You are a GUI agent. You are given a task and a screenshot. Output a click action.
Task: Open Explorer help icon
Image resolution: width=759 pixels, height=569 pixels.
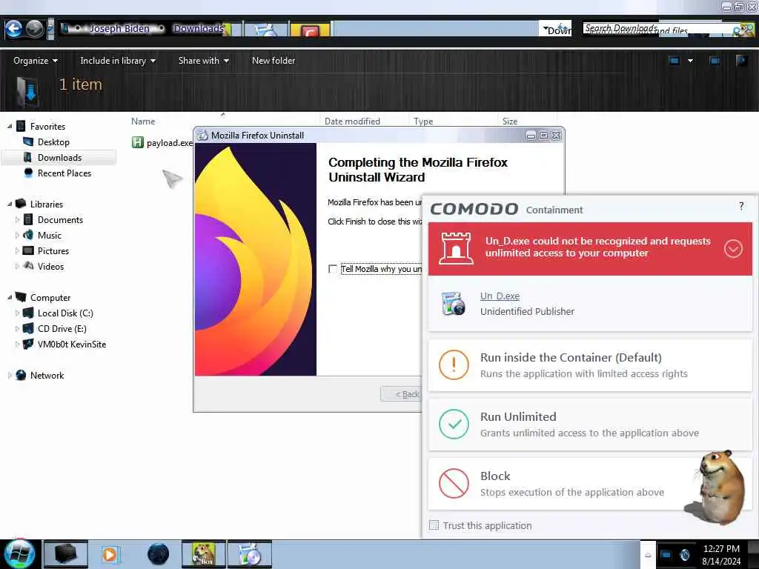tap(741, 61)
